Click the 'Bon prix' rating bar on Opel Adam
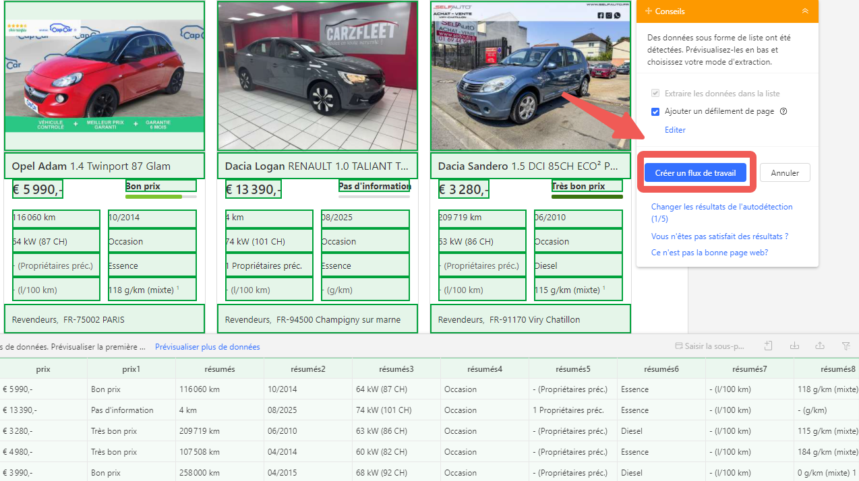The image size is (859, 481). [x=160, y=197]
